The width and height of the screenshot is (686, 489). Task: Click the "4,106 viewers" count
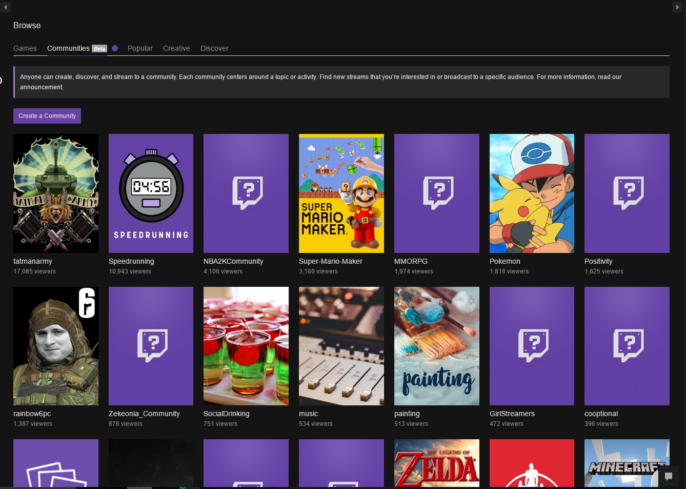tap(223, 271)
